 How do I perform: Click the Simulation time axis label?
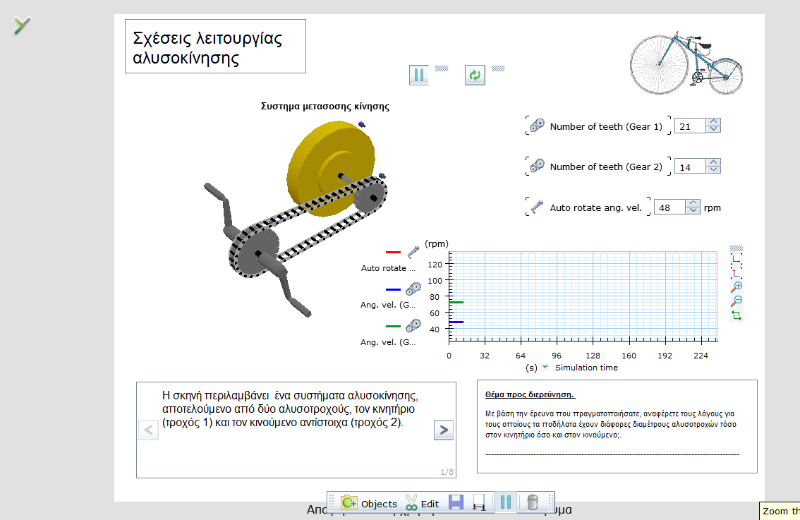tap(586, 368)
